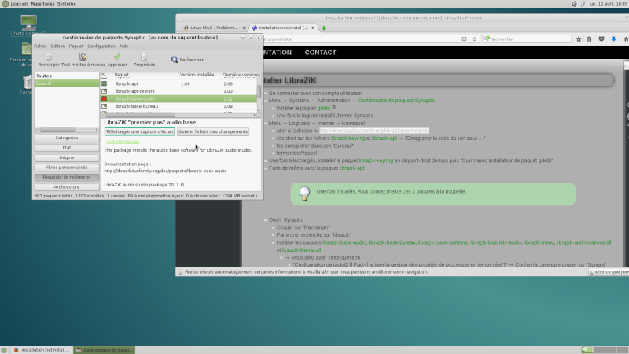Click the Filtres personnalisés button
This screenshot has height=354, width=629.
pyautogui.click(x=67, y=168)
